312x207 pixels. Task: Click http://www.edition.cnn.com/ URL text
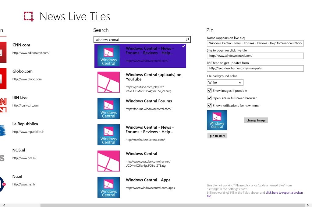click(31, 53)
